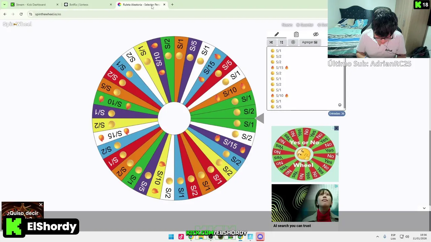Select the S/15 entry in the list
Screen dimensions: 431x242
coord(279,68)
